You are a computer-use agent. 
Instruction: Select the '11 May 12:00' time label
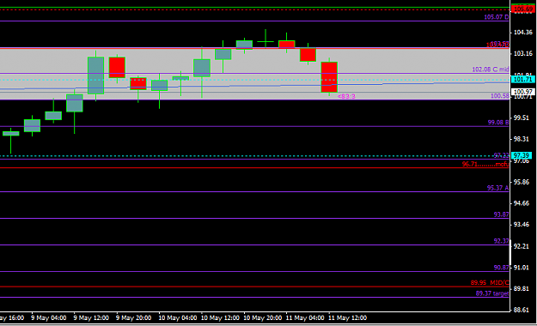(x=347, y=317)
